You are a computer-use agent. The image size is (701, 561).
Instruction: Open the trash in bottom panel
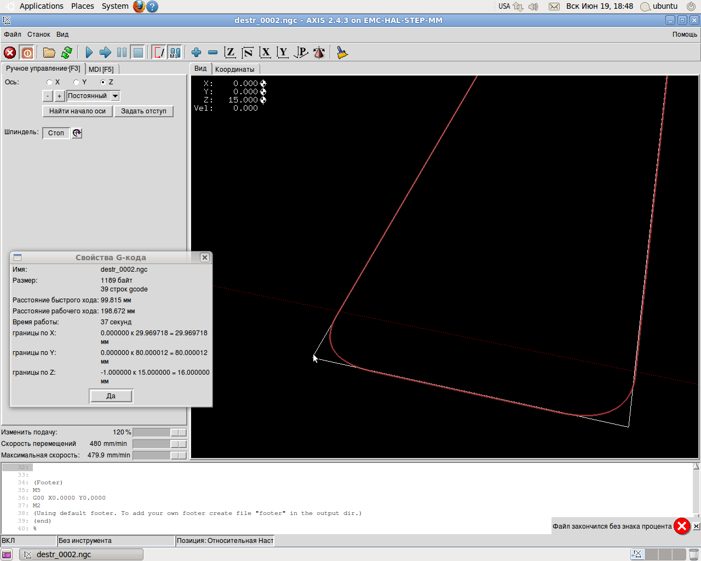[693, 554]
